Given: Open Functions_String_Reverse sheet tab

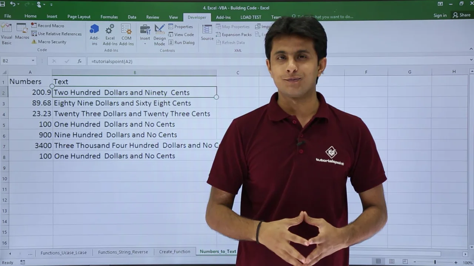Looking at the screenshot, I should [x=123, y=252].
